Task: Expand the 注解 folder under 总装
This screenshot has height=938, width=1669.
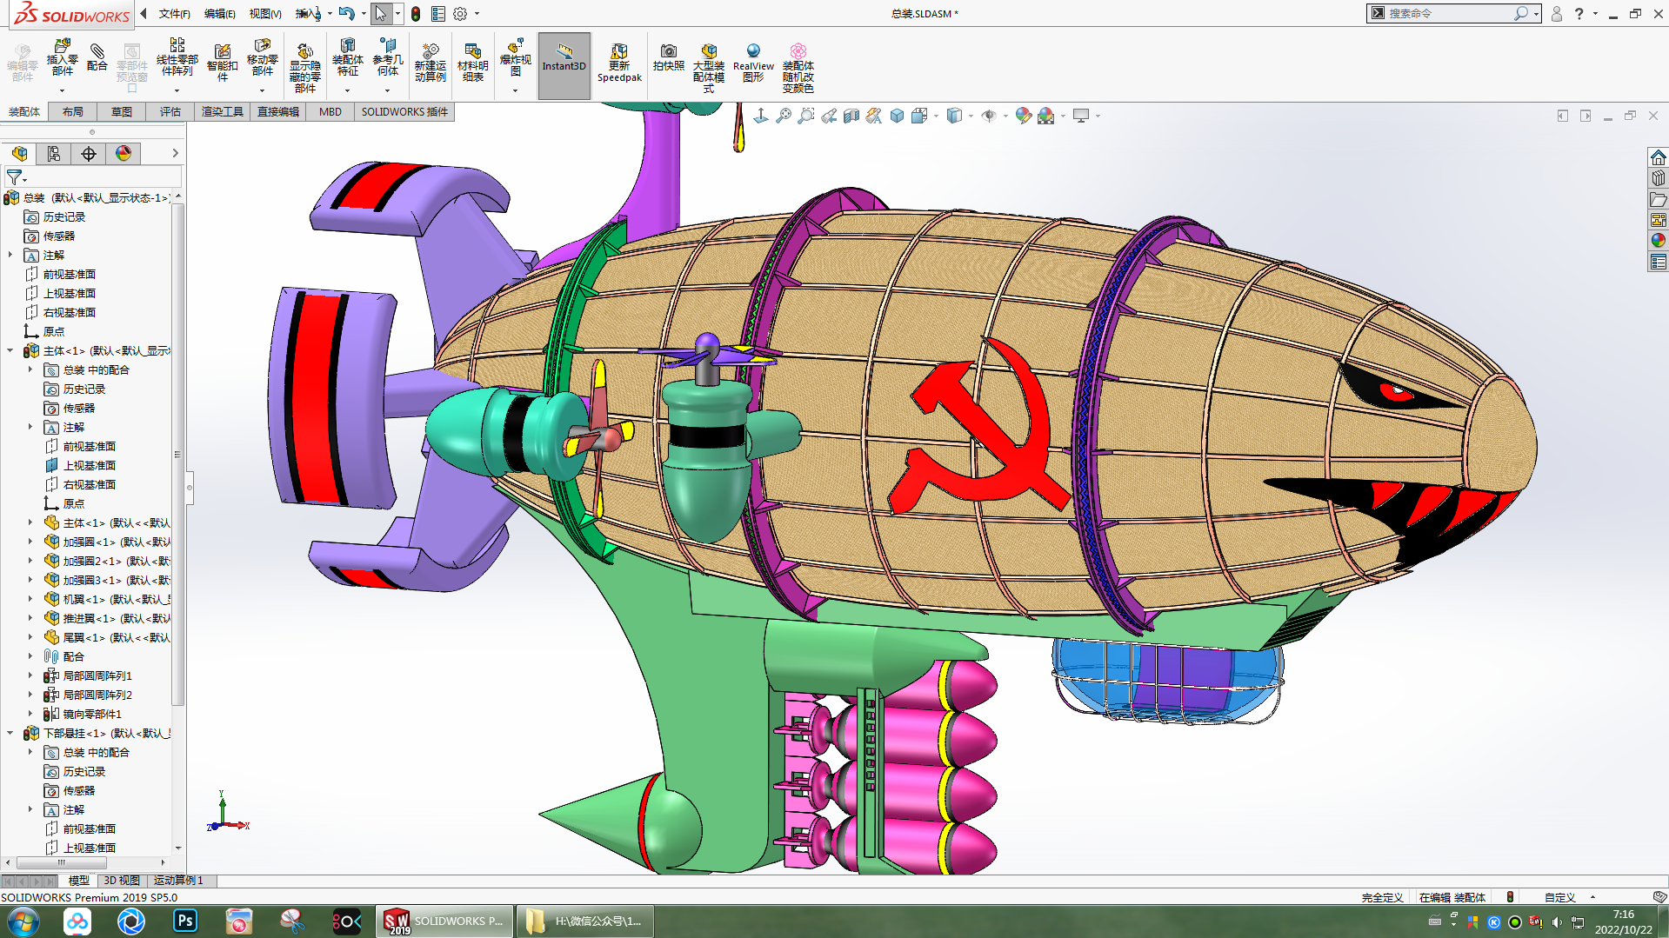Action: (10, 256)
